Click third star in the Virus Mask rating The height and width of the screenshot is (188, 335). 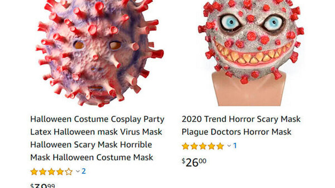coord(51,172)
